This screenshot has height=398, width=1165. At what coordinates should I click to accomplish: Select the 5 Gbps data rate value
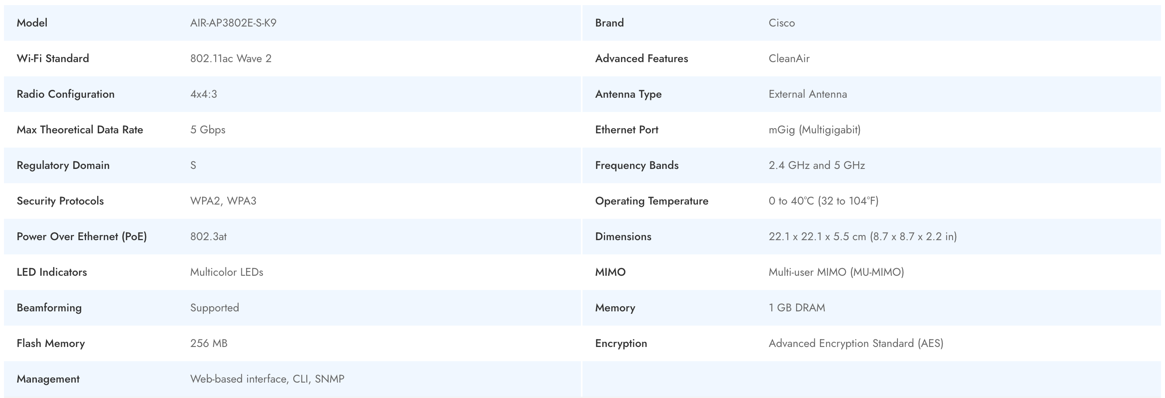coord(207,130)
